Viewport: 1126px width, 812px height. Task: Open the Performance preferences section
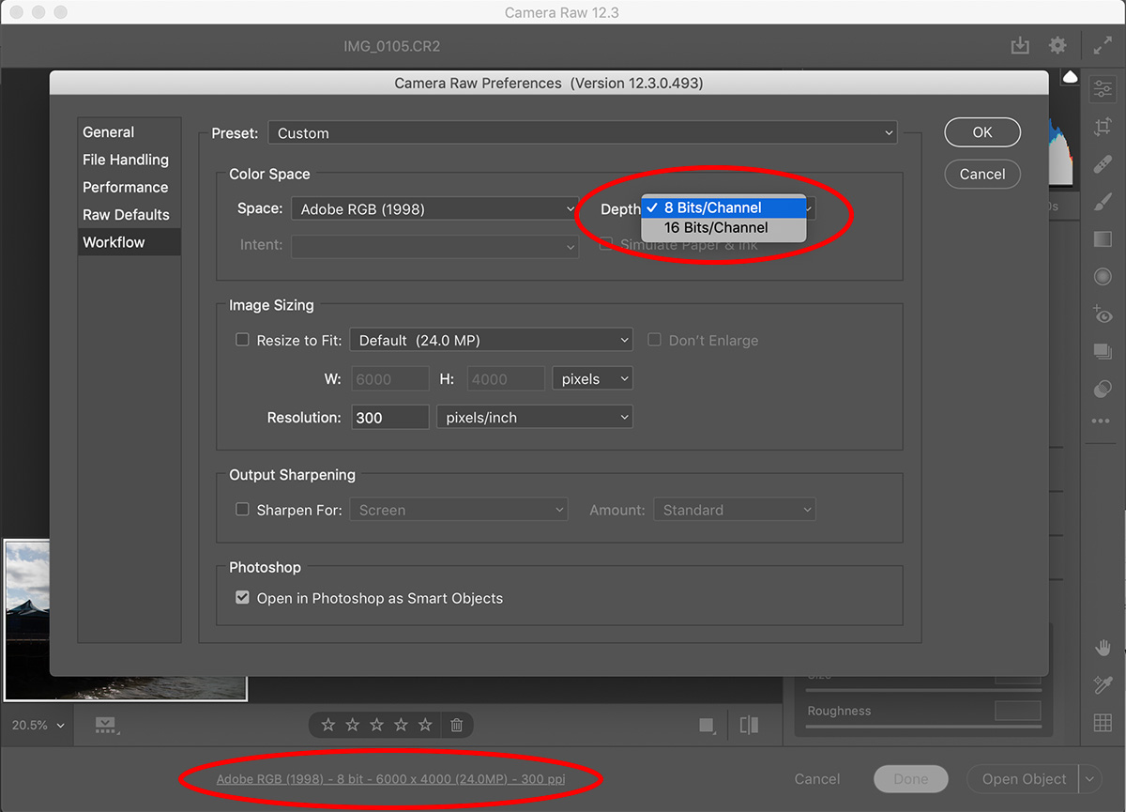tap(125, 187)
